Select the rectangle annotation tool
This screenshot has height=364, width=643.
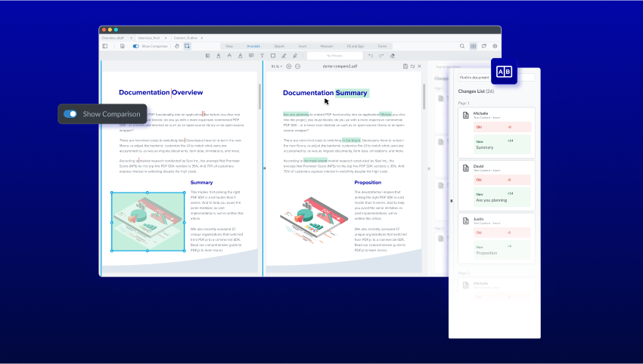pyautogui.click(x=272, y=56)
